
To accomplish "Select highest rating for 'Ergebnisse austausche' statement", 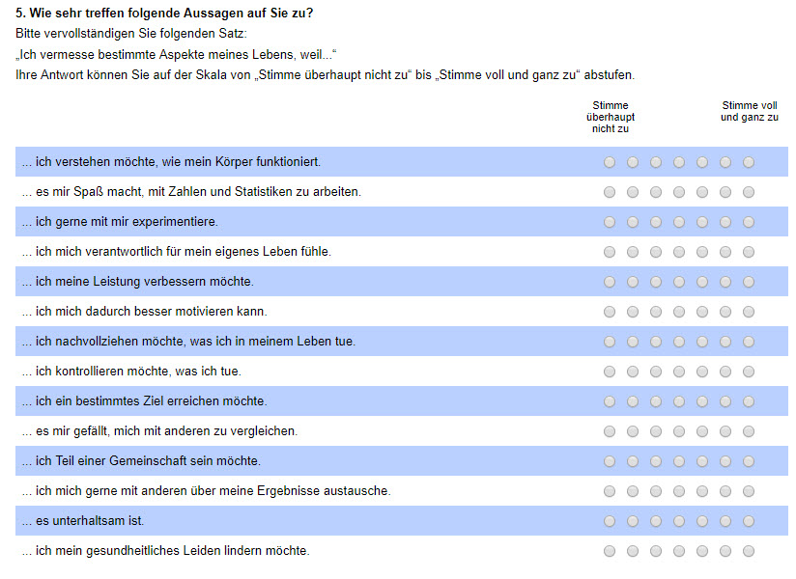I will [749, 491].
